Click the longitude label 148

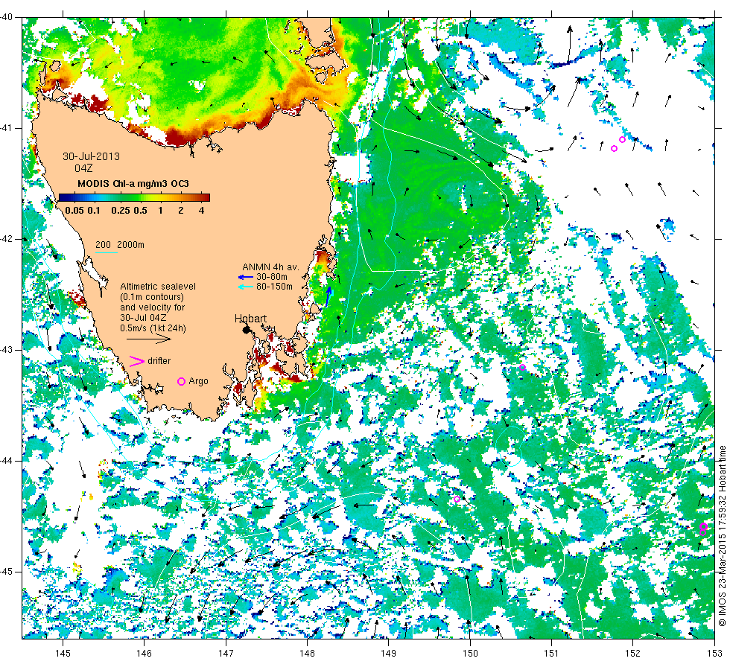pos(307,654)
